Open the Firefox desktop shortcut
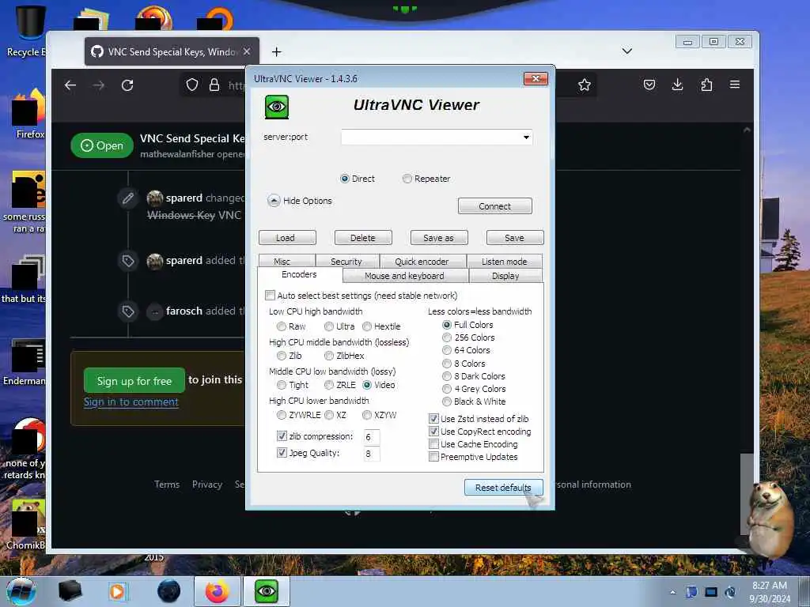Screen dimensions: 810x607 (29, 114)
